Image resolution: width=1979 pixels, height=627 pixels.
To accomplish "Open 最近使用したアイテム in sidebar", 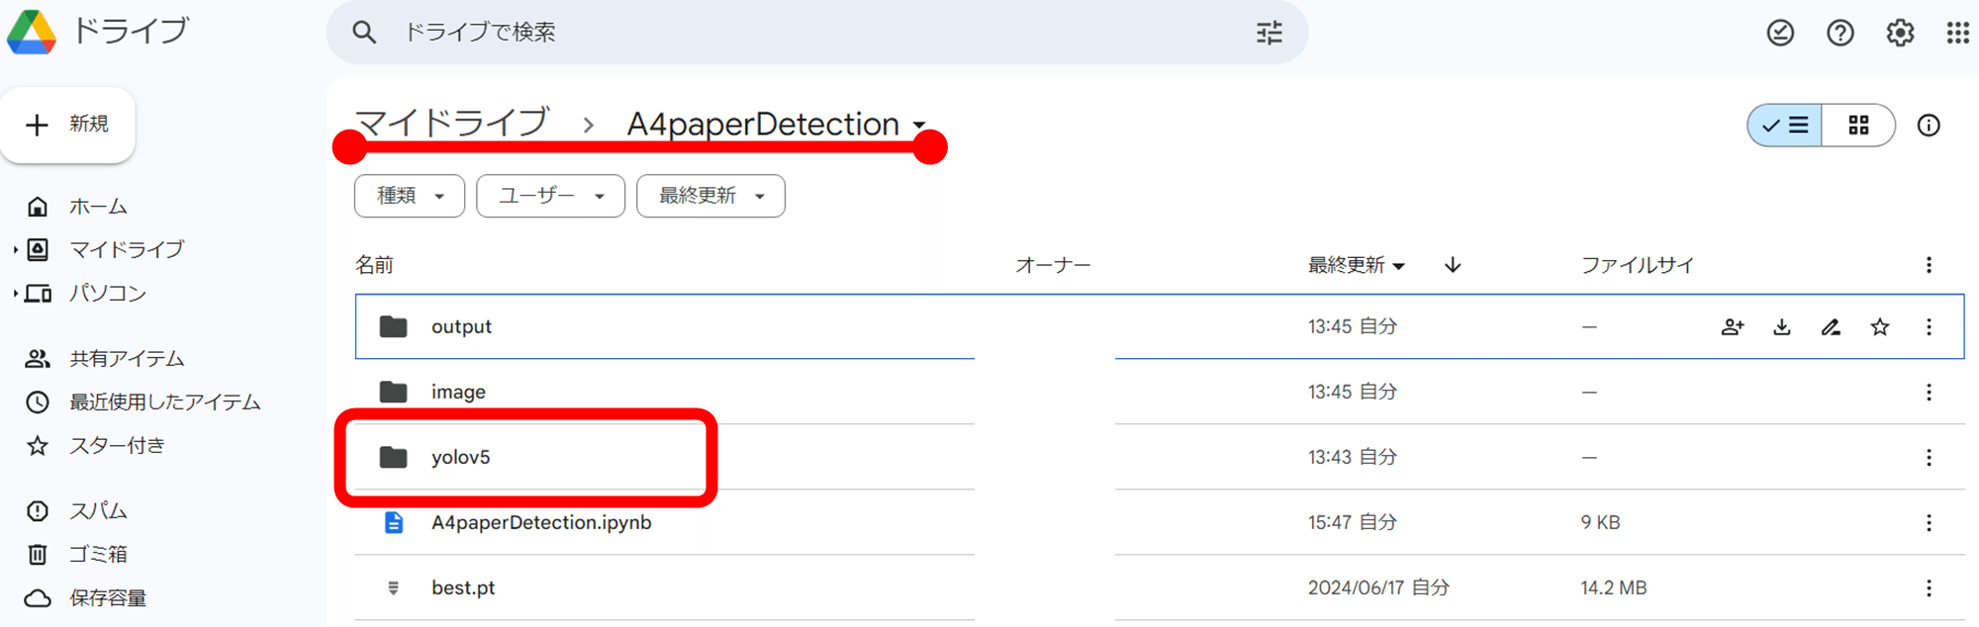I will pyautogui.click(x=165, y=403).
